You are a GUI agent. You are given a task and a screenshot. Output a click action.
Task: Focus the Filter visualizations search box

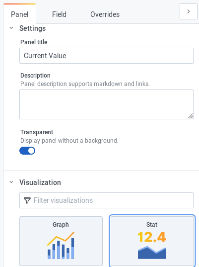pos(106,200)
